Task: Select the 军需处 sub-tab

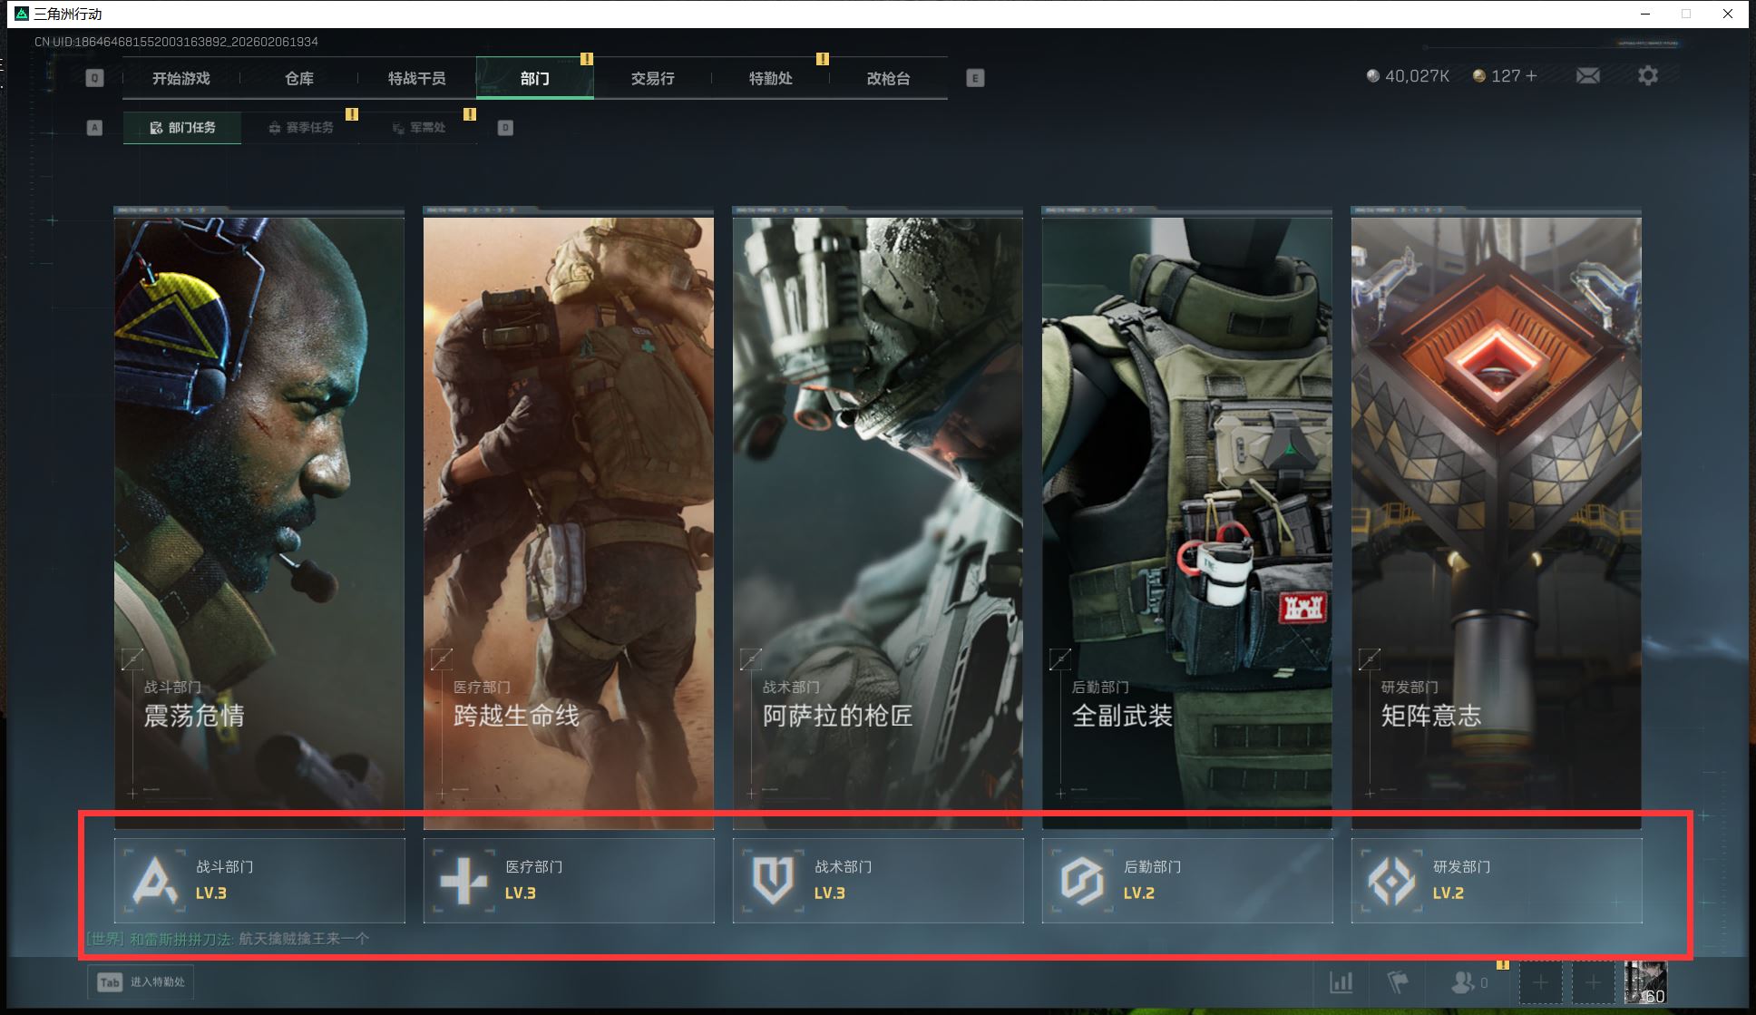Action: (419, 128)
